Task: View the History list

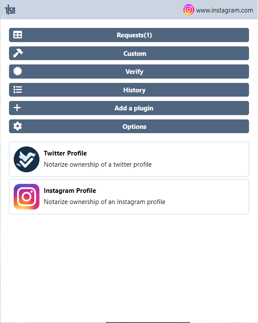Action: tap(129, 90)
